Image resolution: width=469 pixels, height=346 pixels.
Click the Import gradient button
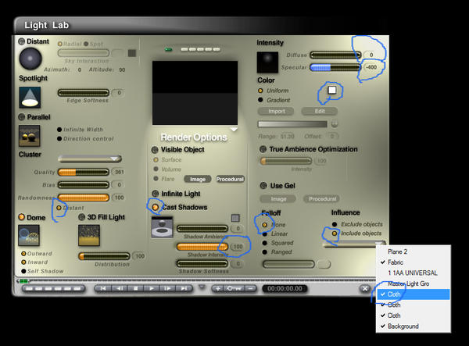coord(276,111)
